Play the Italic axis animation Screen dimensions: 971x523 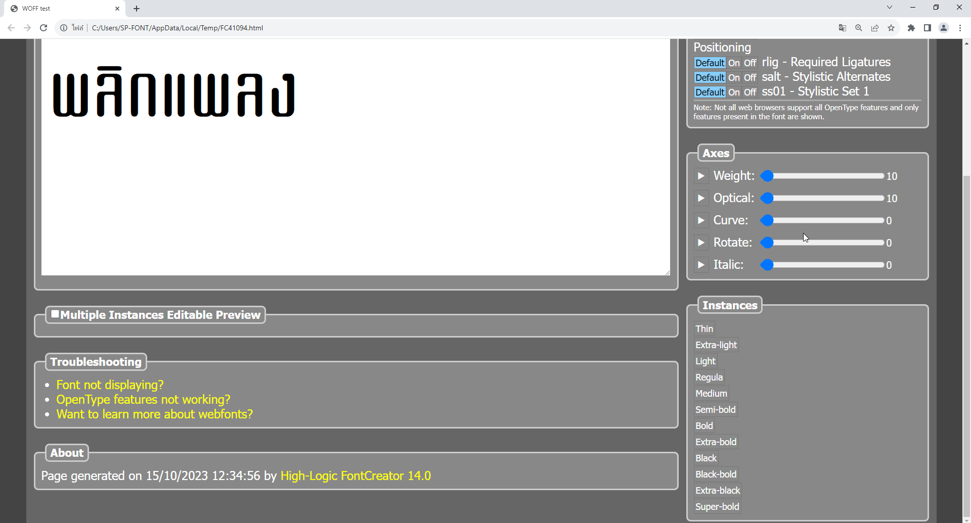(x=701, y=265)
